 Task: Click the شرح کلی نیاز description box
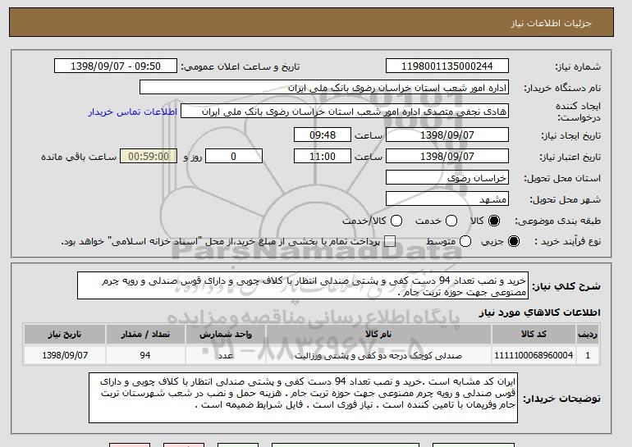pos(303,285)
